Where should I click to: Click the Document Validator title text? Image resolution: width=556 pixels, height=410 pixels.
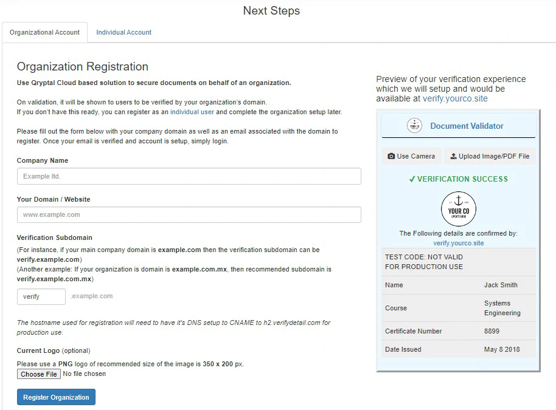465,126
